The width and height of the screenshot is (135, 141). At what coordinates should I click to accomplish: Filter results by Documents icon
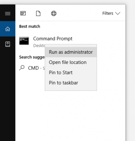[38, 13]
